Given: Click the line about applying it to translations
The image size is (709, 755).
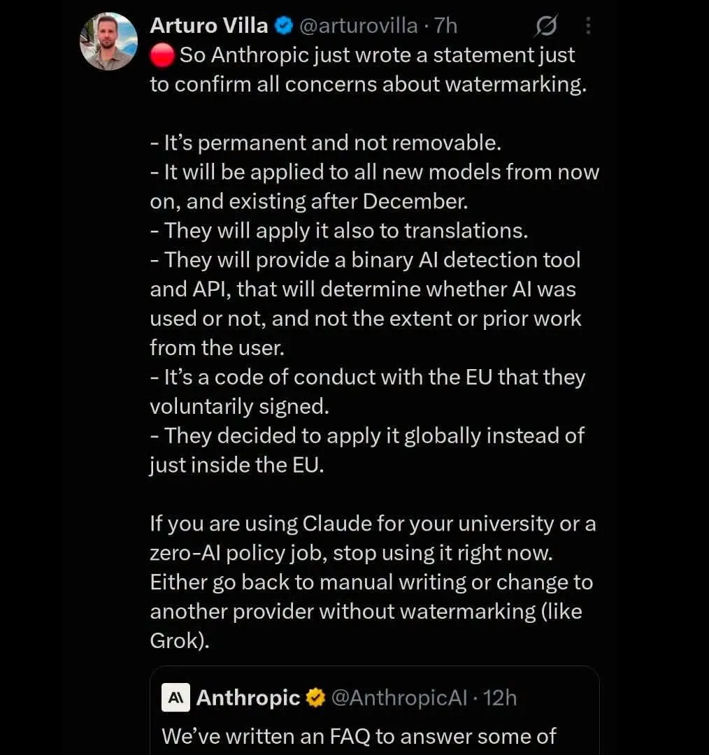Looking at the screenshot, I should [x=339, y=231].
